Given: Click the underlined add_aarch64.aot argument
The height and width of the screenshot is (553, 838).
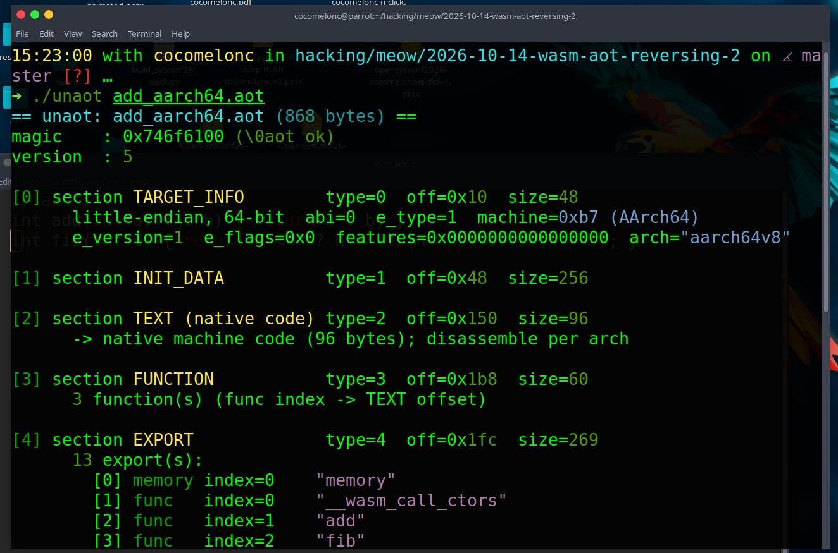Looking at the screenshot, I should tap(188, 97).
